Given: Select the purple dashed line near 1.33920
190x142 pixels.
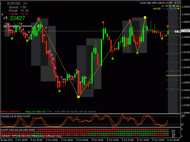Looking at the screenshot, I should pos(173,18).
